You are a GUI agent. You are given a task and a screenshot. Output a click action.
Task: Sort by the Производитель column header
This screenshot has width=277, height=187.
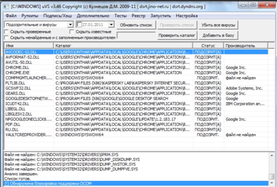point(245,46)
